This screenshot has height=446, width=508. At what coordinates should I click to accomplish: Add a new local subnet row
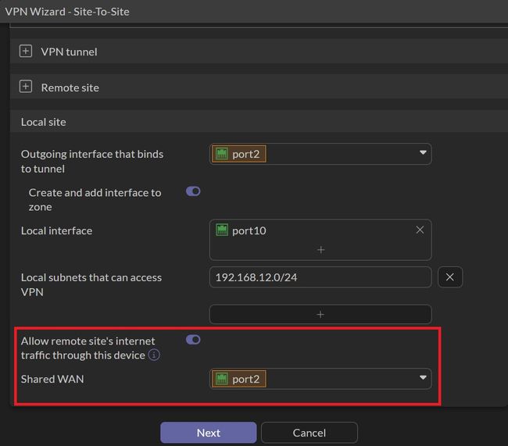click(320, 314)
